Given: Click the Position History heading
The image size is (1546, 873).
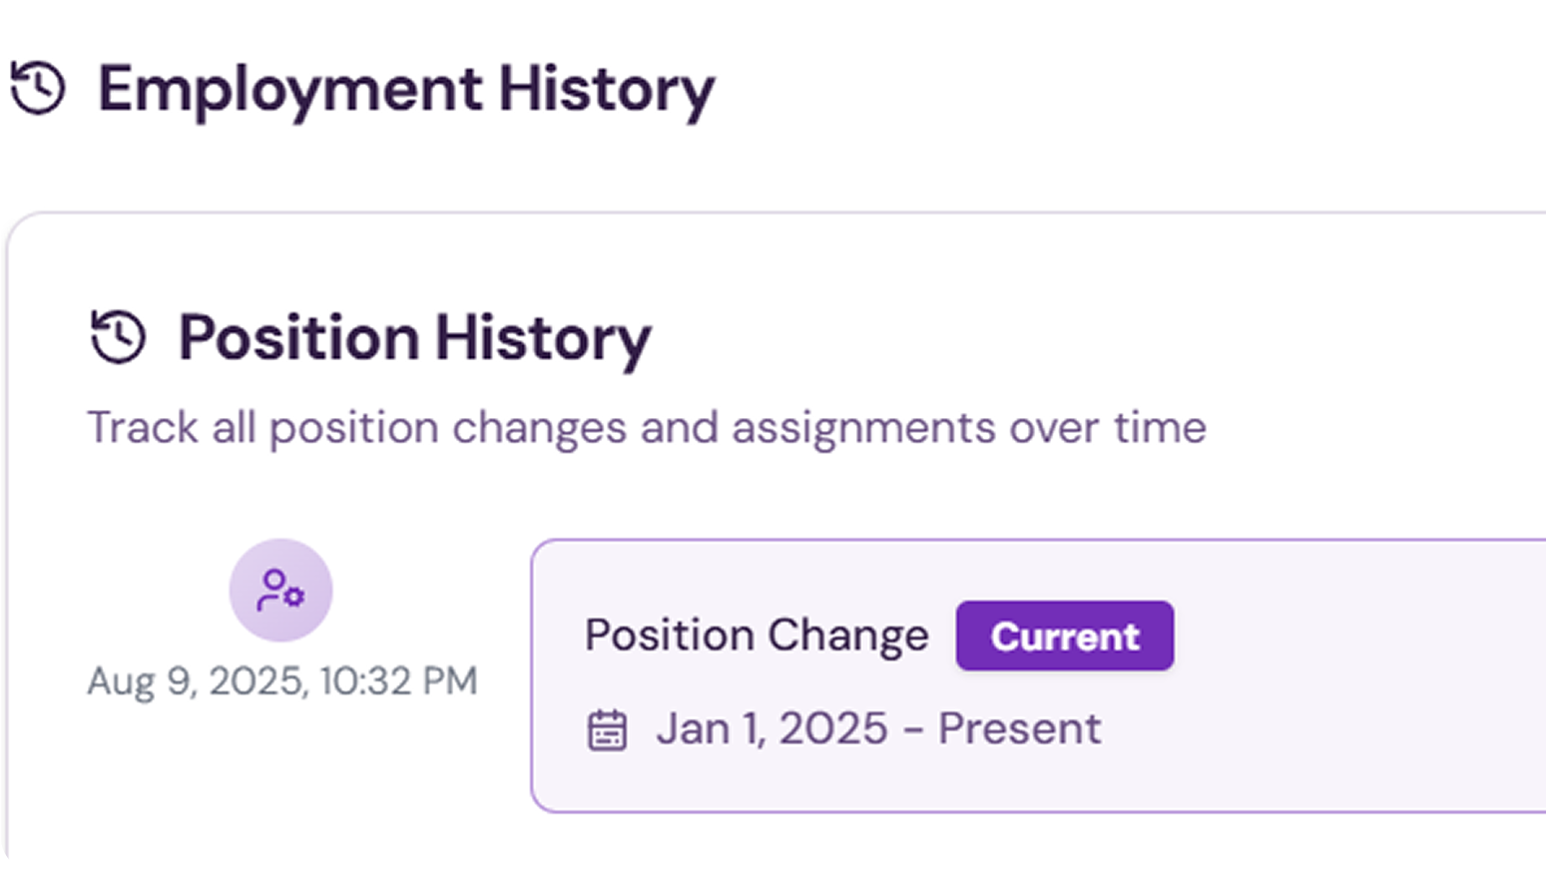Looking at the screenshot, I should (414, 338).
